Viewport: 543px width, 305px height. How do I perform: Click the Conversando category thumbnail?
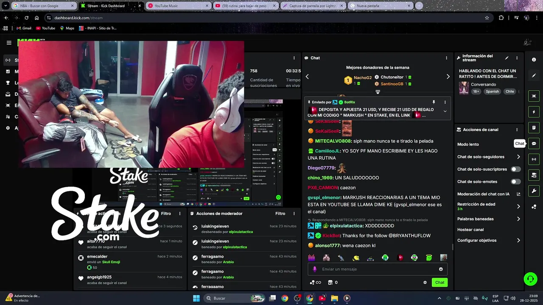click(x=464, y=88)
